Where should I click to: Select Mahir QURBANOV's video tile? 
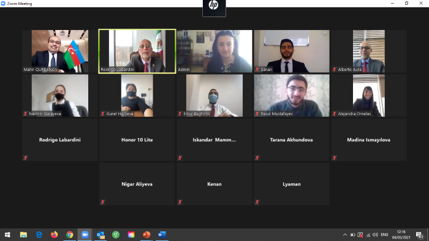60,51
